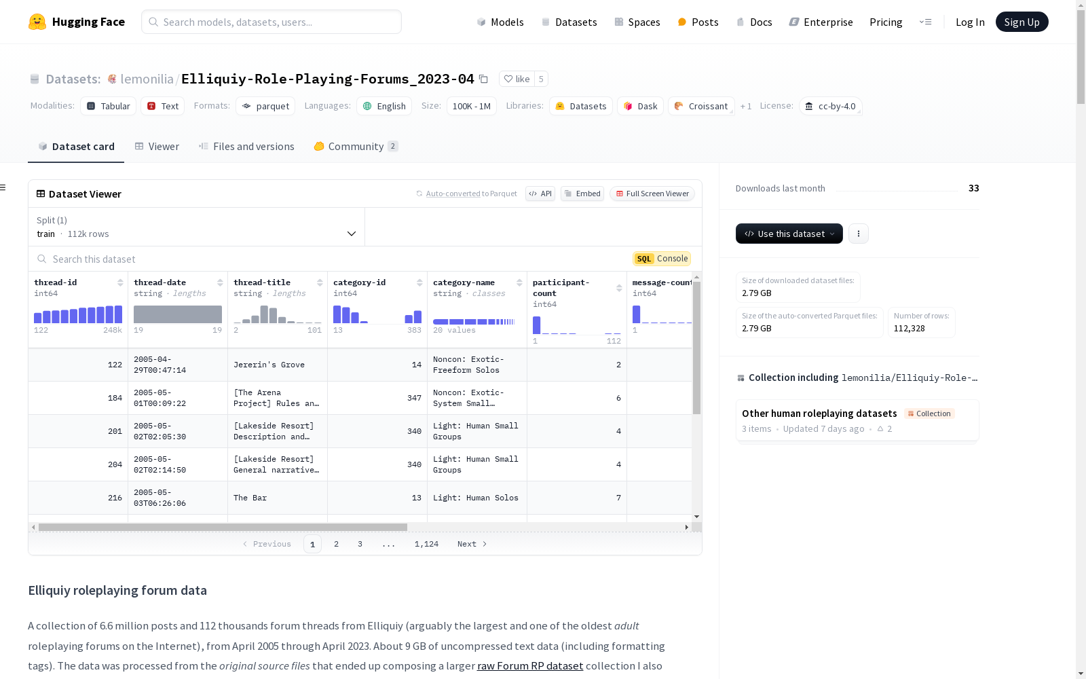The width and height of the screenshot is (1086, 679).
Task: Focus the search models, datasets, users field
Action: (271, 22)
